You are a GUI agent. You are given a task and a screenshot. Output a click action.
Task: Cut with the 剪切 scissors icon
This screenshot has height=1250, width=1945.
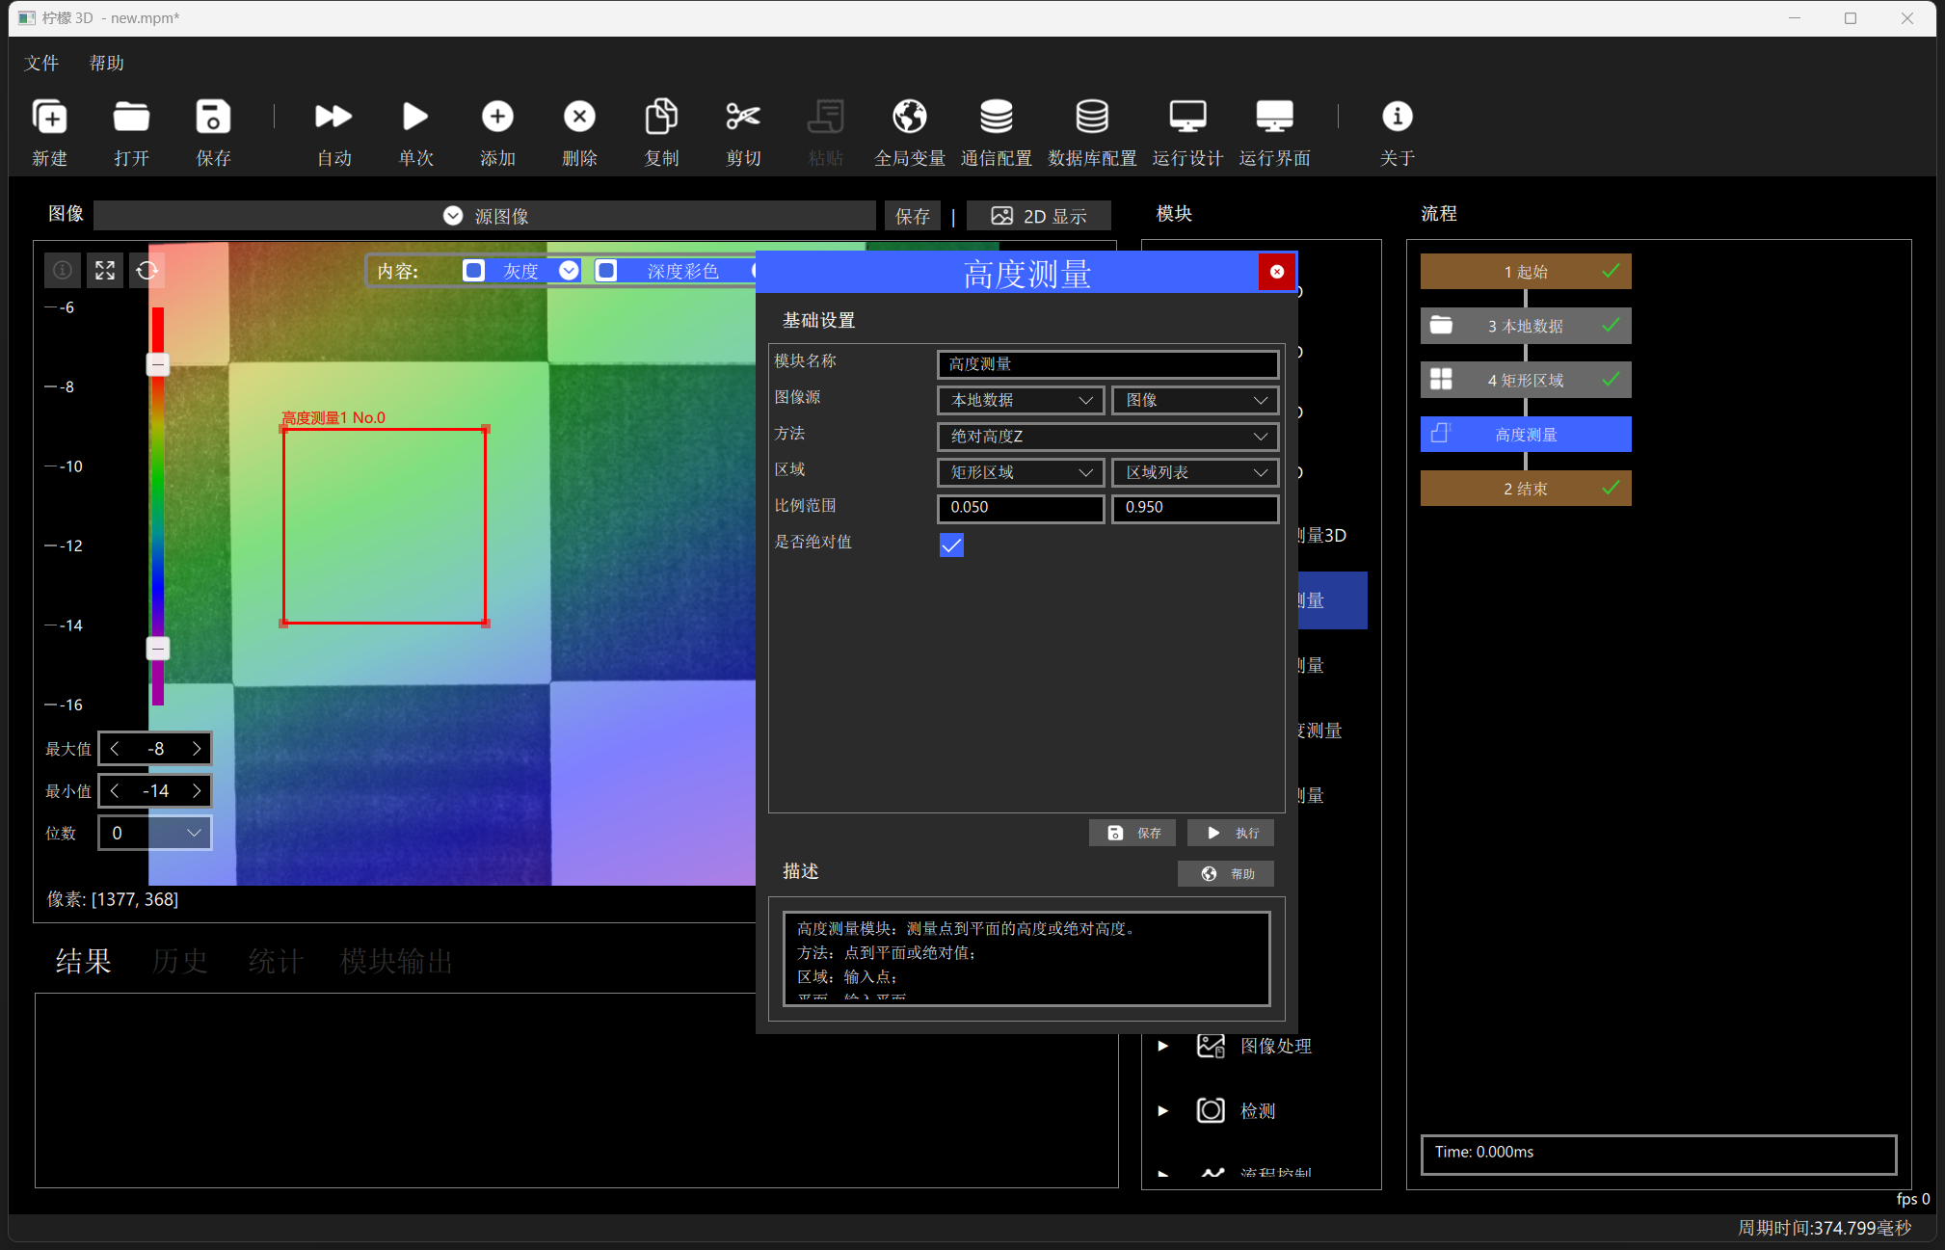(x=743, y=118)
